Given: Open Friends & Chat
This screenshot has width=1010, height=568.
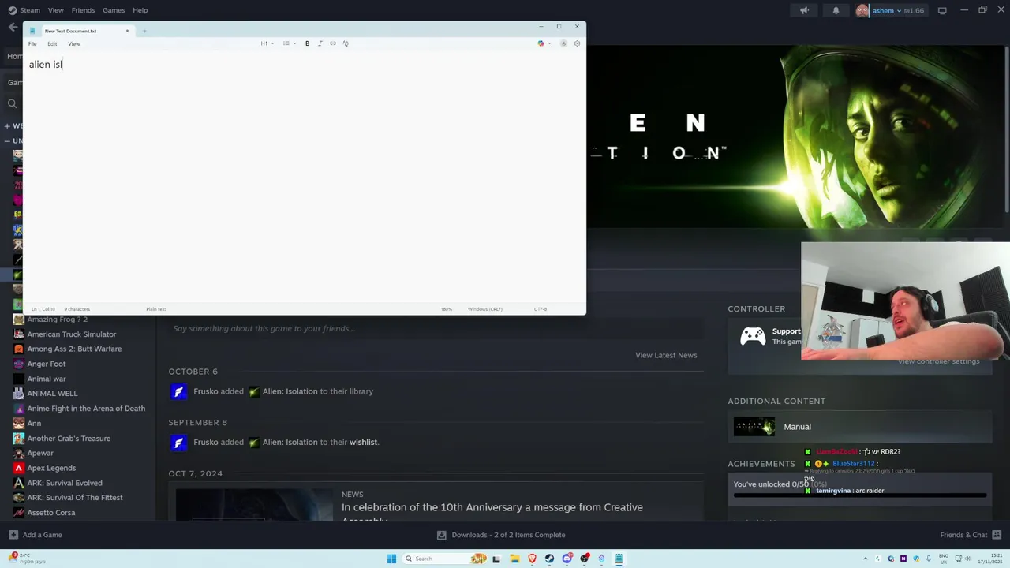Looking at the screenshot, I should (x=970, y=535).
